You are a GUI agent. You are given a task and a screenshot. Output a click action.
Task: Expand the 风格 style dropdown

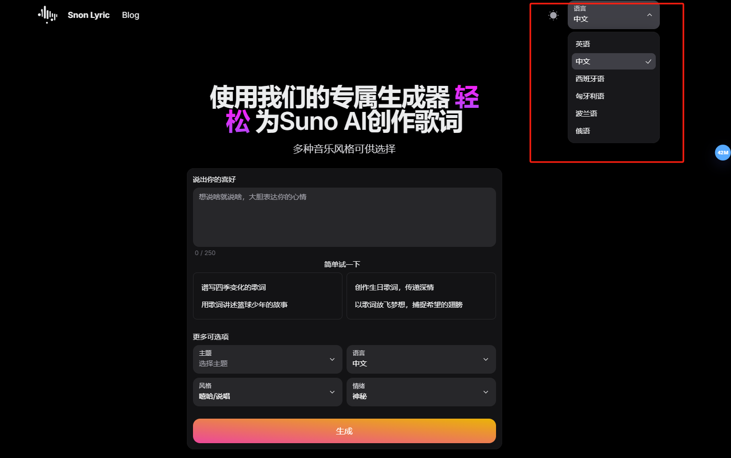coord(268,392)
